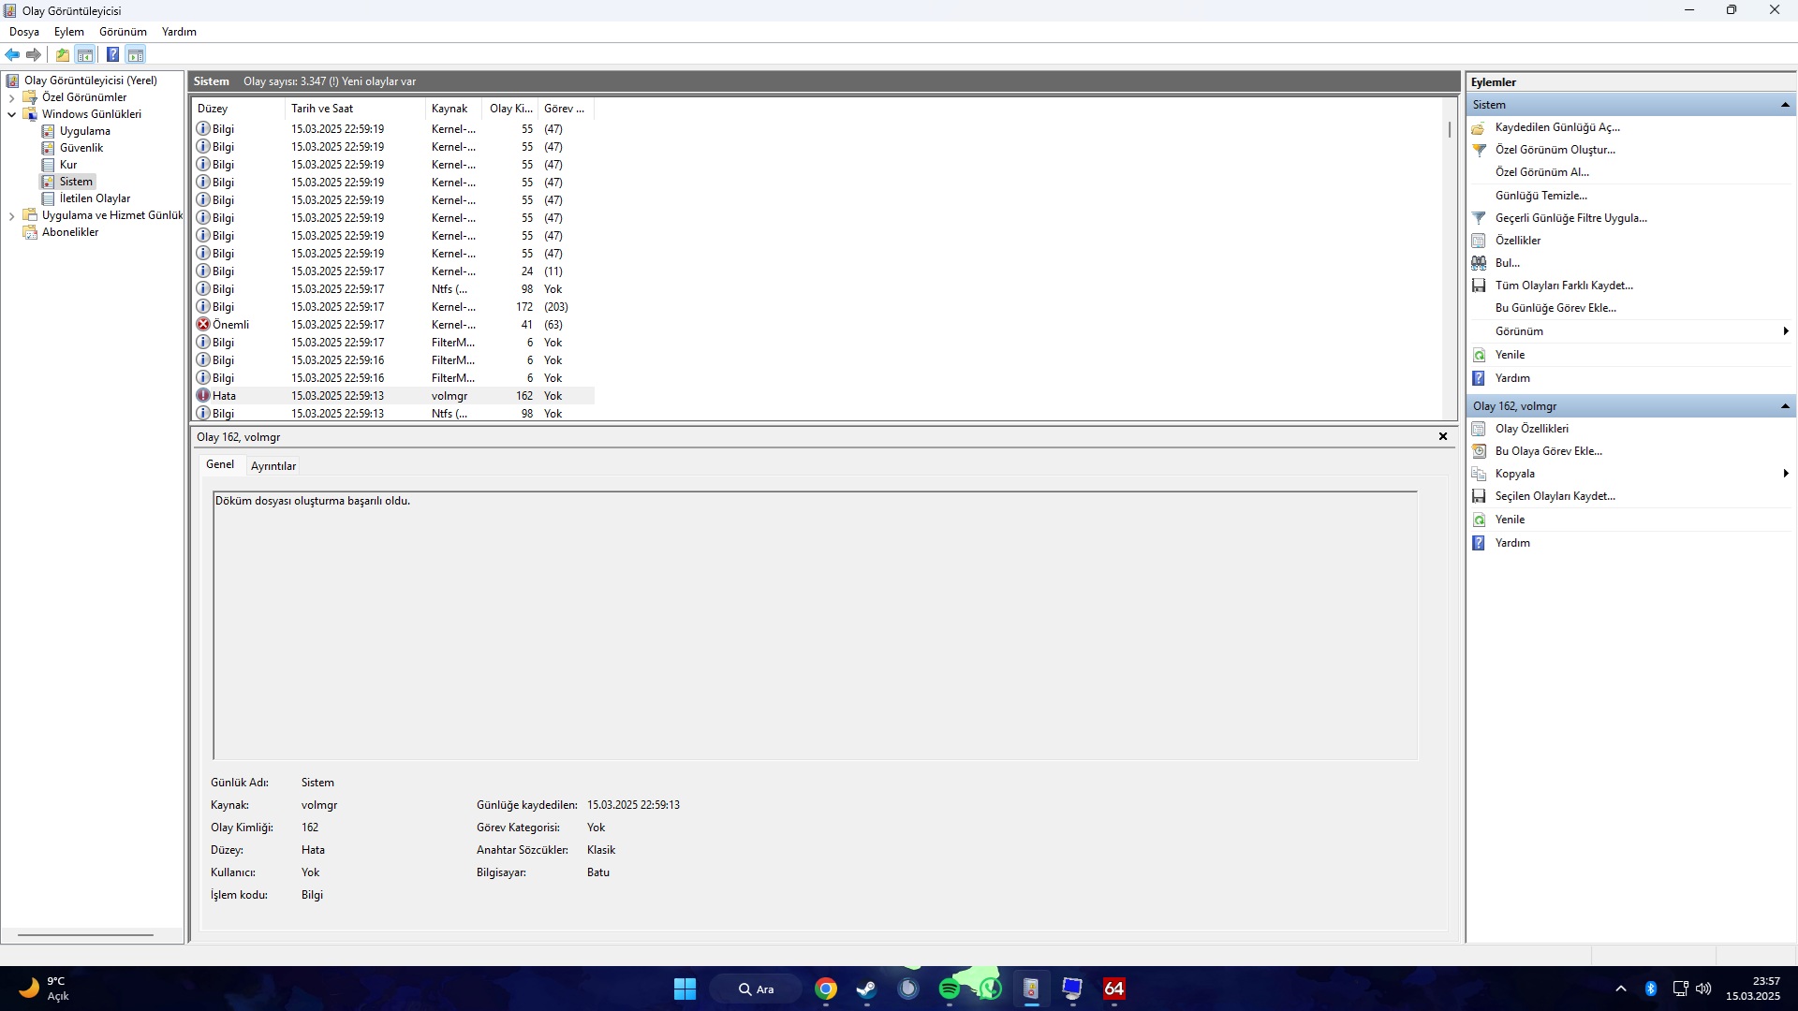Select the Güvenlik log in tree
The width and height of the screenshot is (1798, 1011).
click(x=81, y=148)
